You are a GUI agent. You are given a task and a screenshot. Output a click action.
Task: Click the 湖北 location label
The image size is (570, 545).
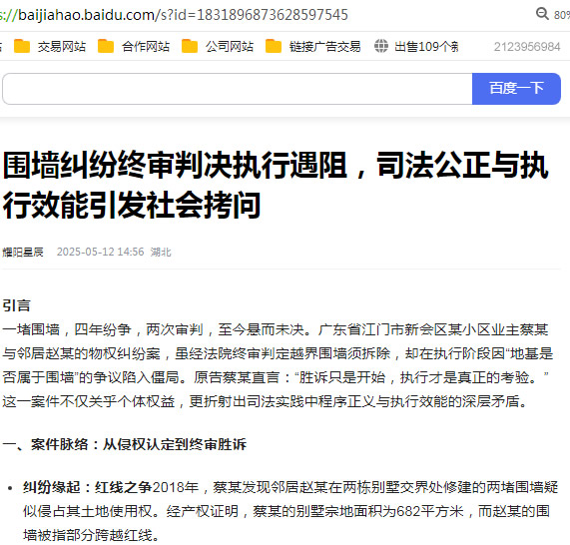pyautogui.click(x=161, y=252)
